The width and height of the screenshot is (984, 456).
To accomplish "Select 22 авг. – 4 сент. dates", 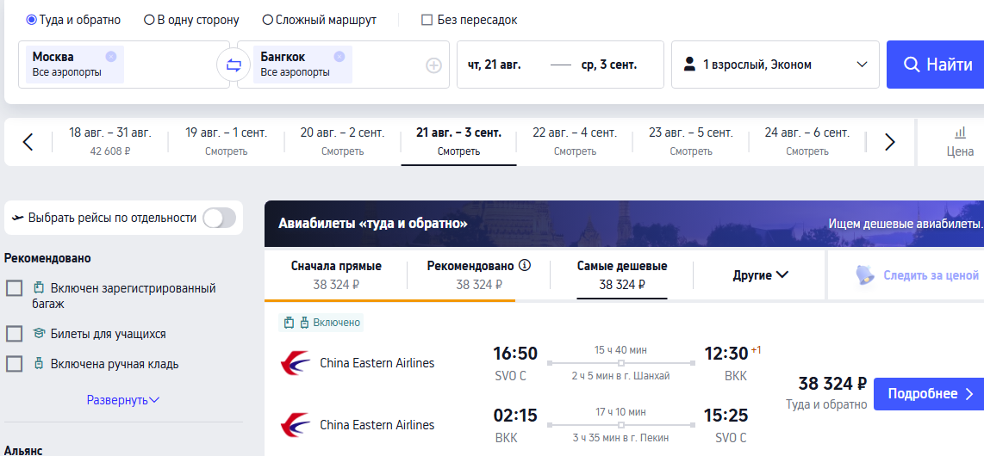I will coord(575,142).
